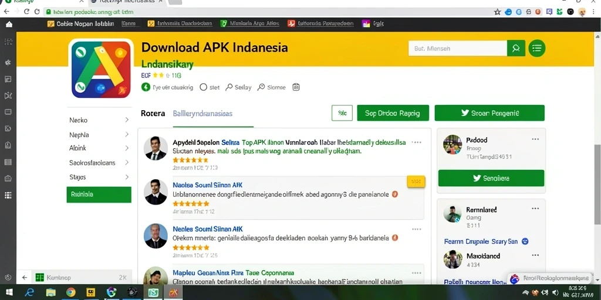Click the Sop Dirdoo Raprig green button
Image resolution: width=601 pixels, height=300 pixels.
[393, 113]
